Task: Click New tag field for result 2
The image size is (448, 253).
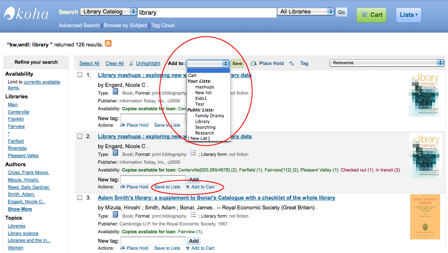Action: tap(153, 180)
